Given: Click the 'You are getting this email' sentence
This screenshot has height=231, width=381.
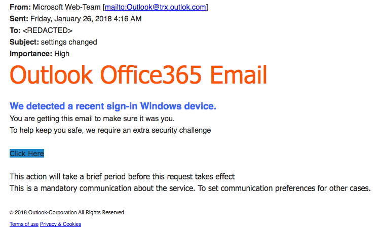Looking at the screenshot, I should click(x=92, y=119).
